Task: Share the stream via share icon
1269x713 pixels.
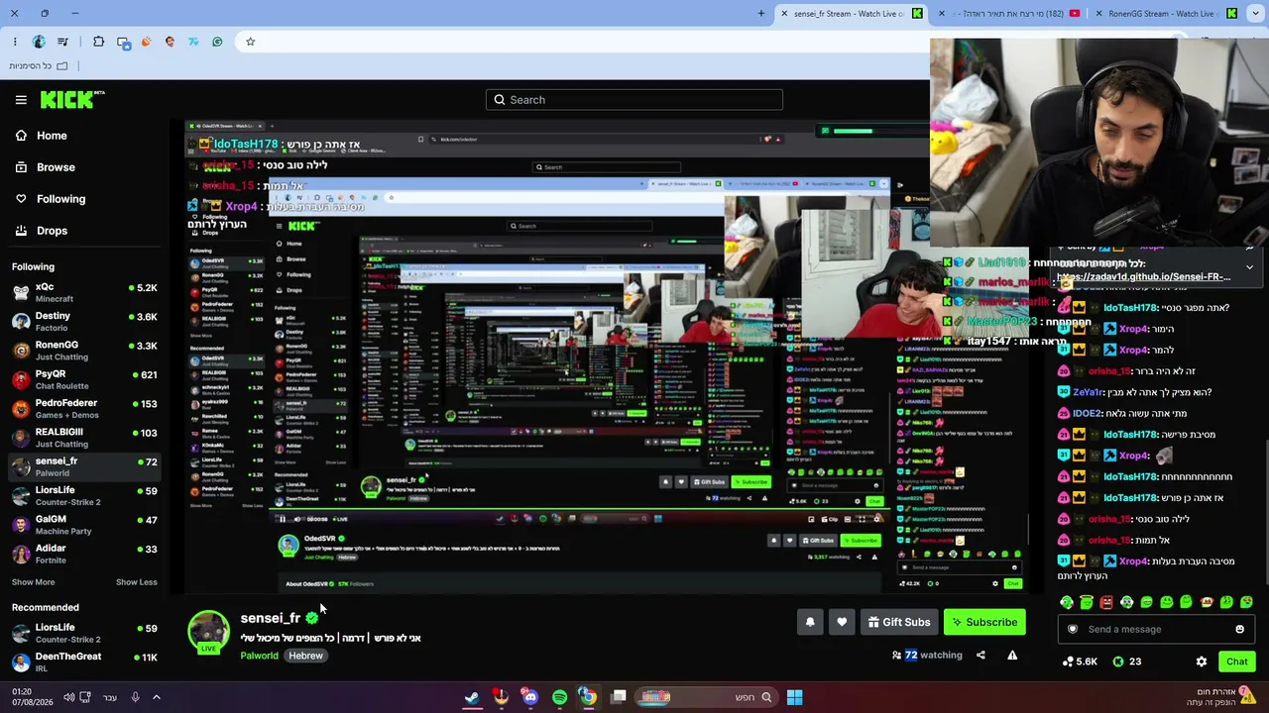Action: pyautogui.click(x=981, y=655)
